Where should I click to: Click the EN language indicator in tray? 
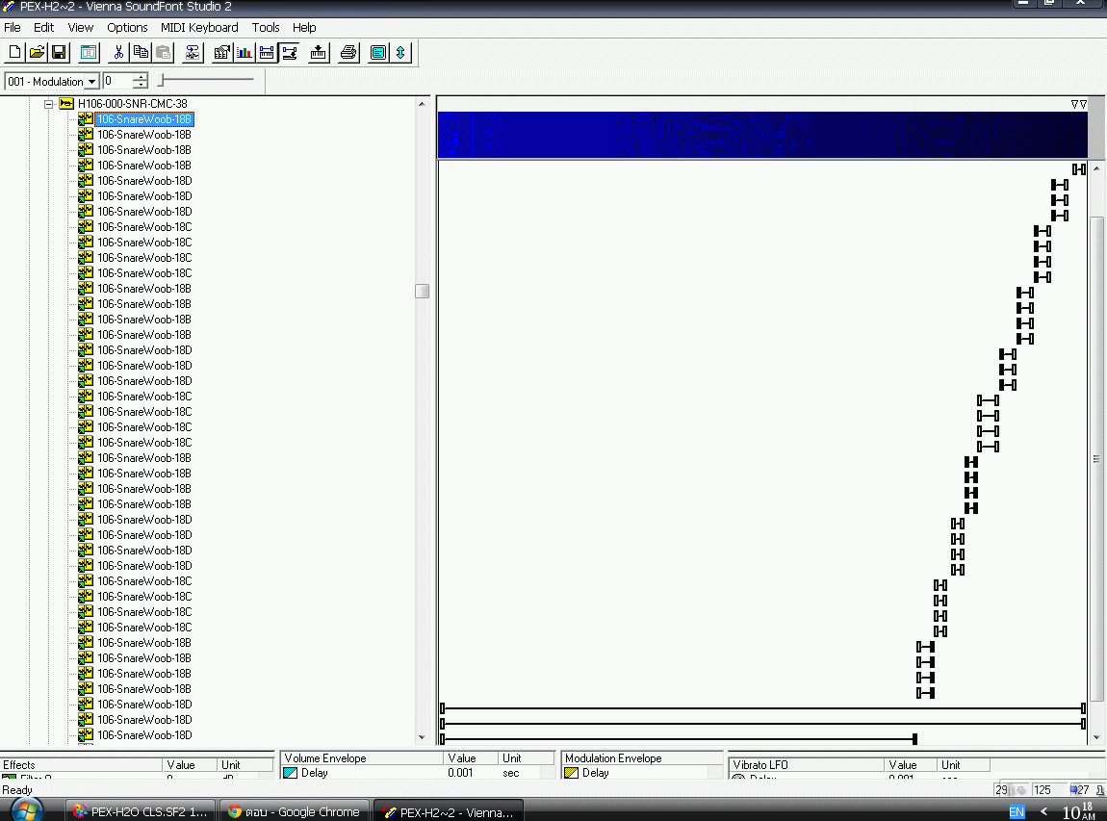[x=1017, y=811]
